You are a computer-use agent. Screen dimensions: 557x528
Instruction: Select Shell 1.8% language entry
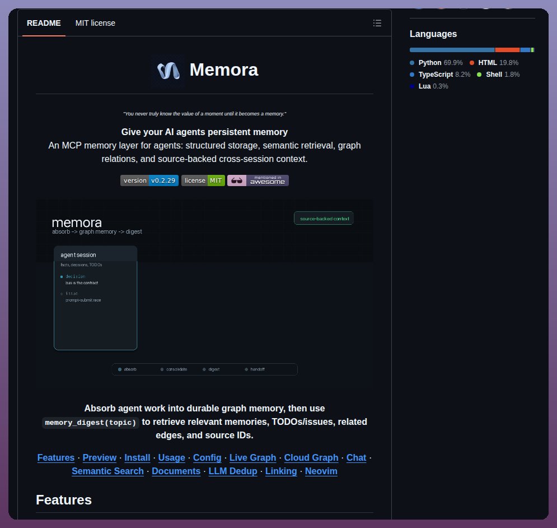(498, 75)
